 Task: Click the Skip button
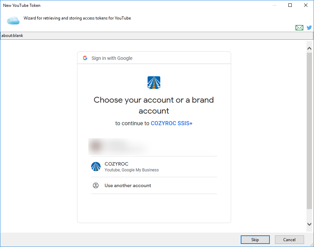click(x=255, y=239)
